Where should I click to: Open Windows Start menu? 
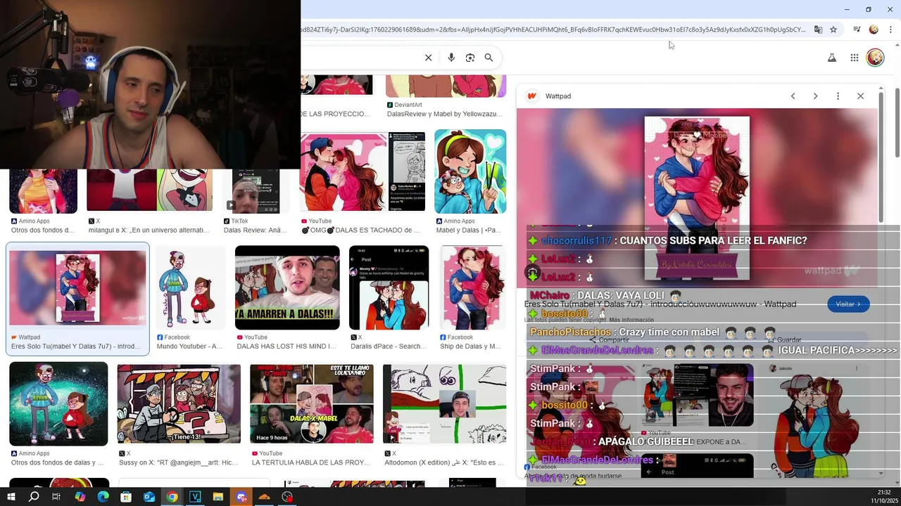point(11,497)
